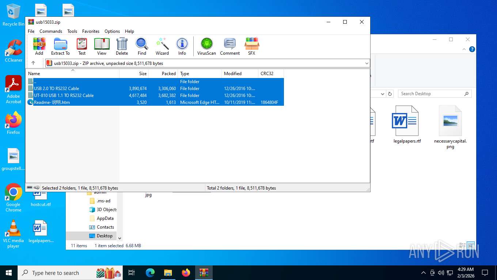Expand the Explorer ribbon chevron
The width and height of the screenshot is (497, 280).
coord(464,49)
